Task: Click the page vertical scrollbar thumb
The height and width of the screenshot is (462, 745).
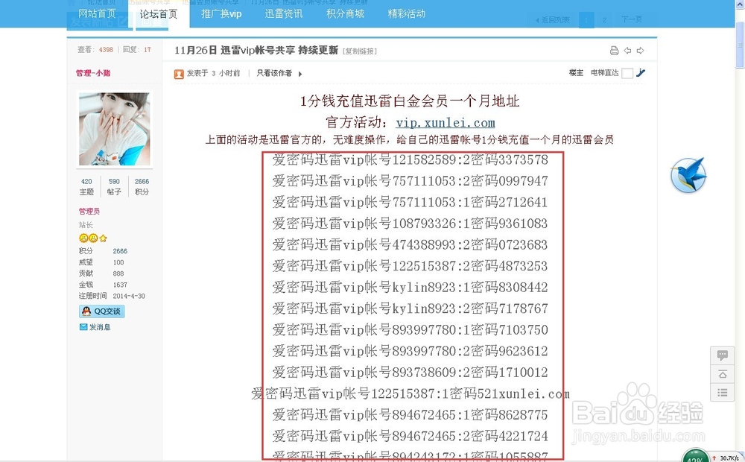Action: [741, 45]
